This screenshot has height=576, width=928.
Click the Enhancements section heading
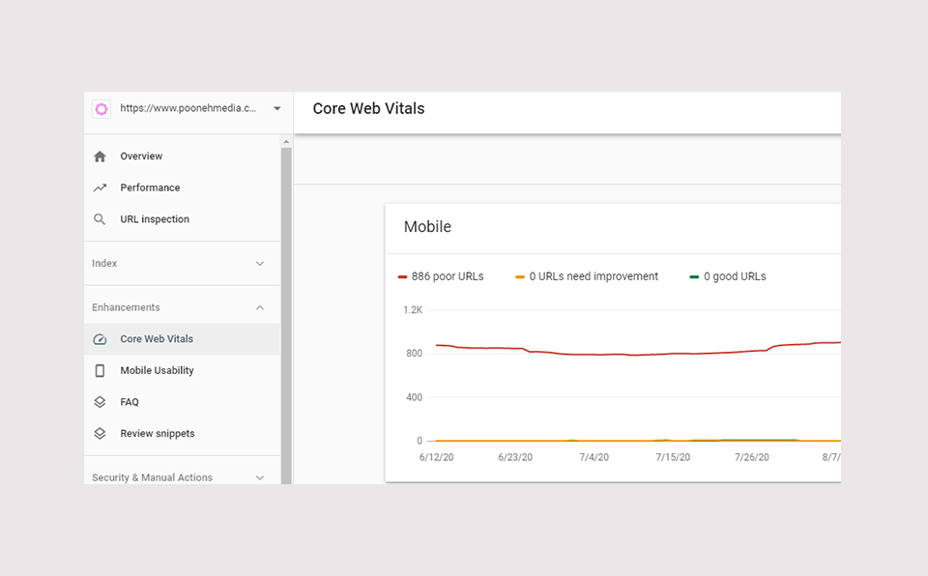tap(126, 308)
